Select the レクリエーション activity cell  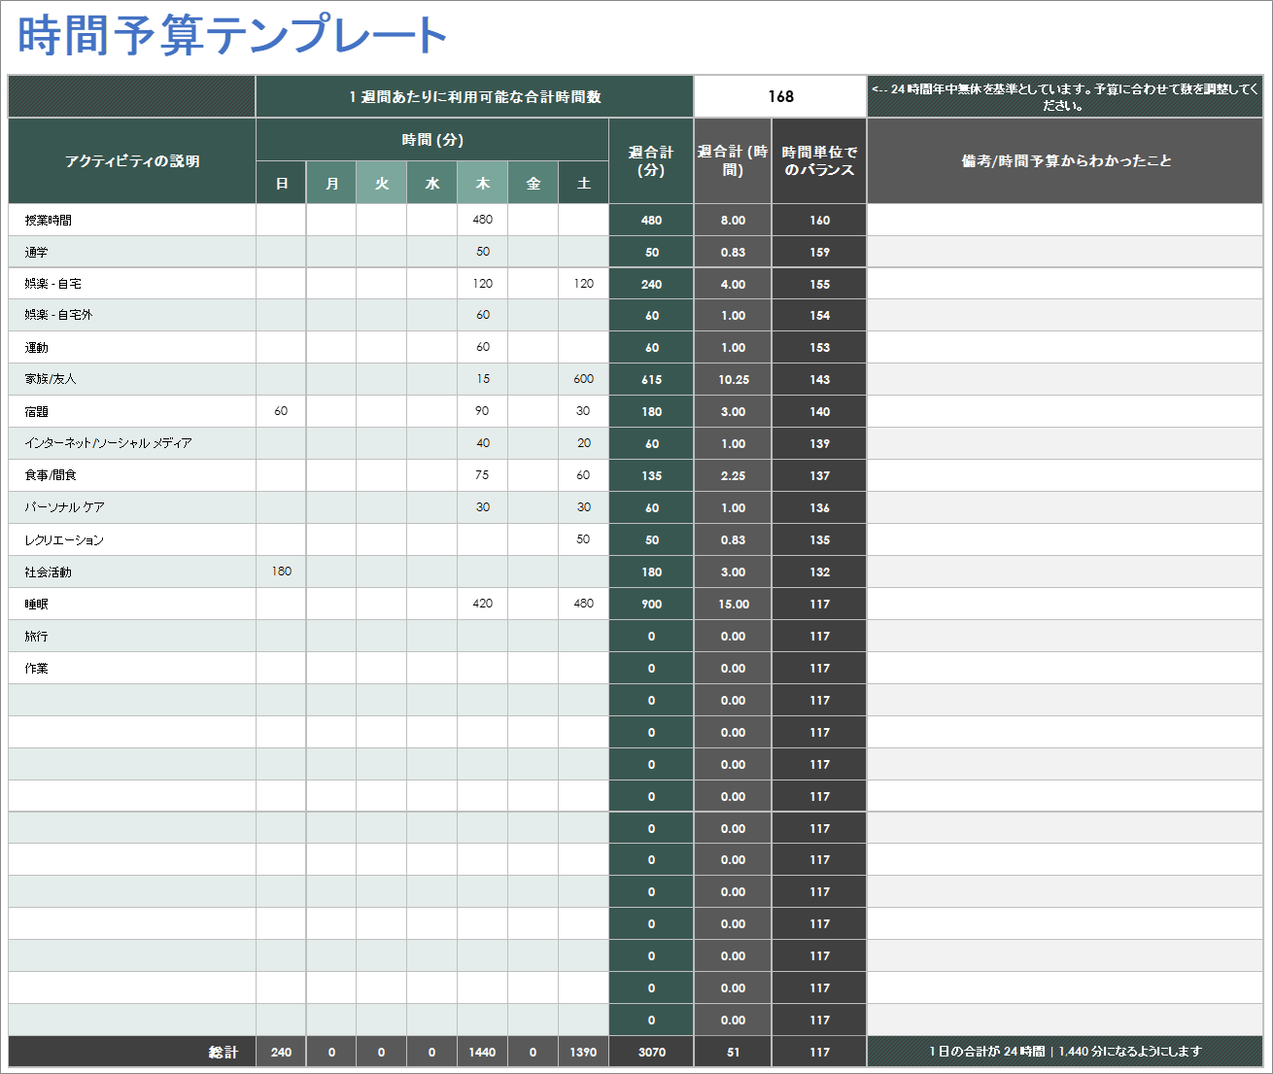tap(132, 539)
